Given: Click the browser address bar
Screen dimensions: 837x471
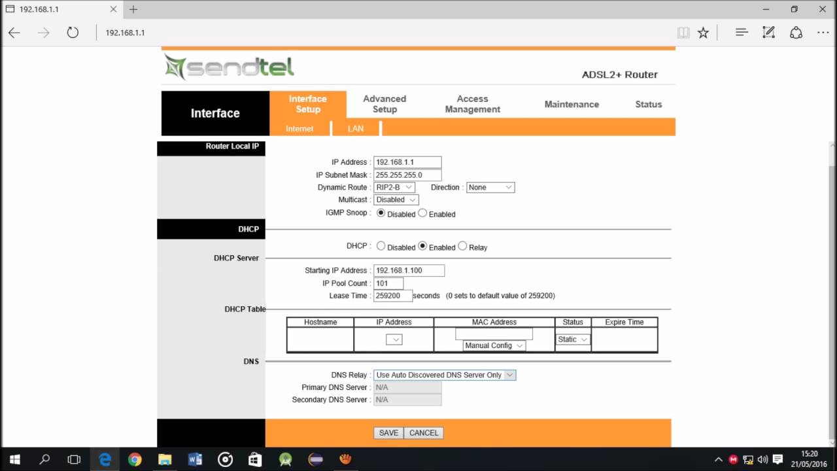Looking at the screenshot, I should pyautogui.click(x=386, y=33).
